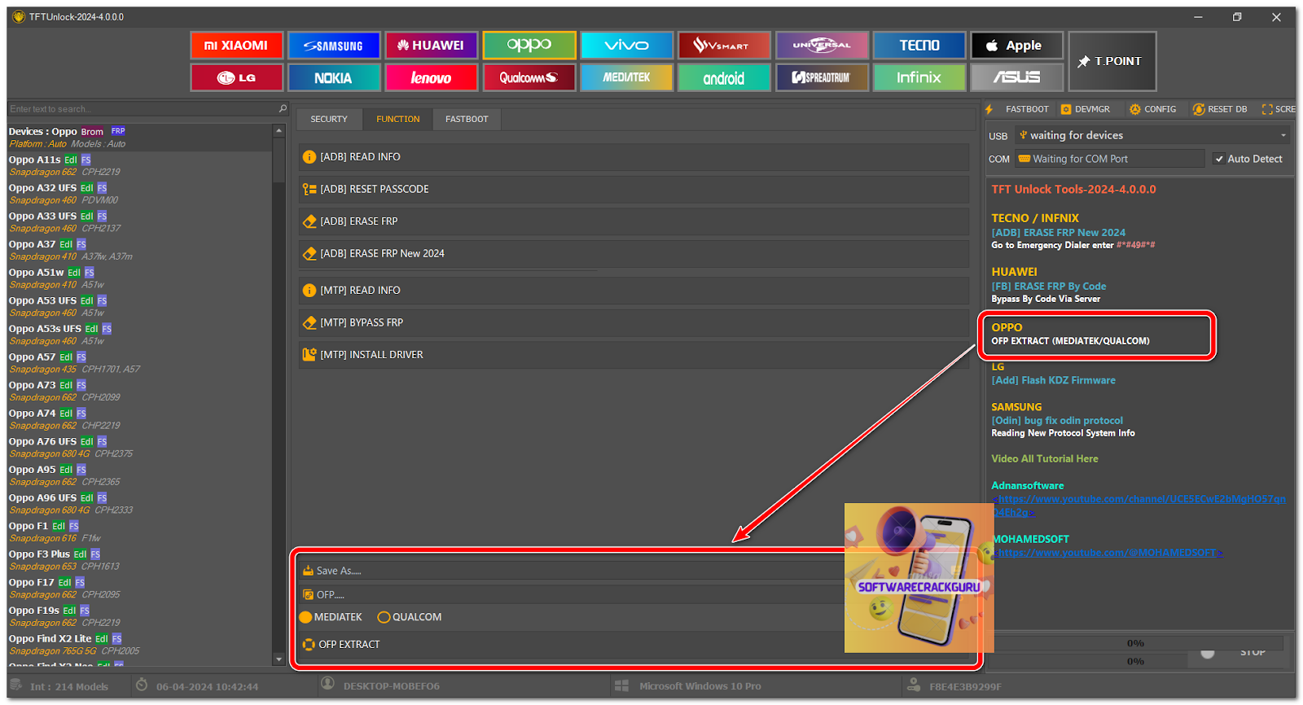Click the upper 0% progress bar

(1134, 643)
